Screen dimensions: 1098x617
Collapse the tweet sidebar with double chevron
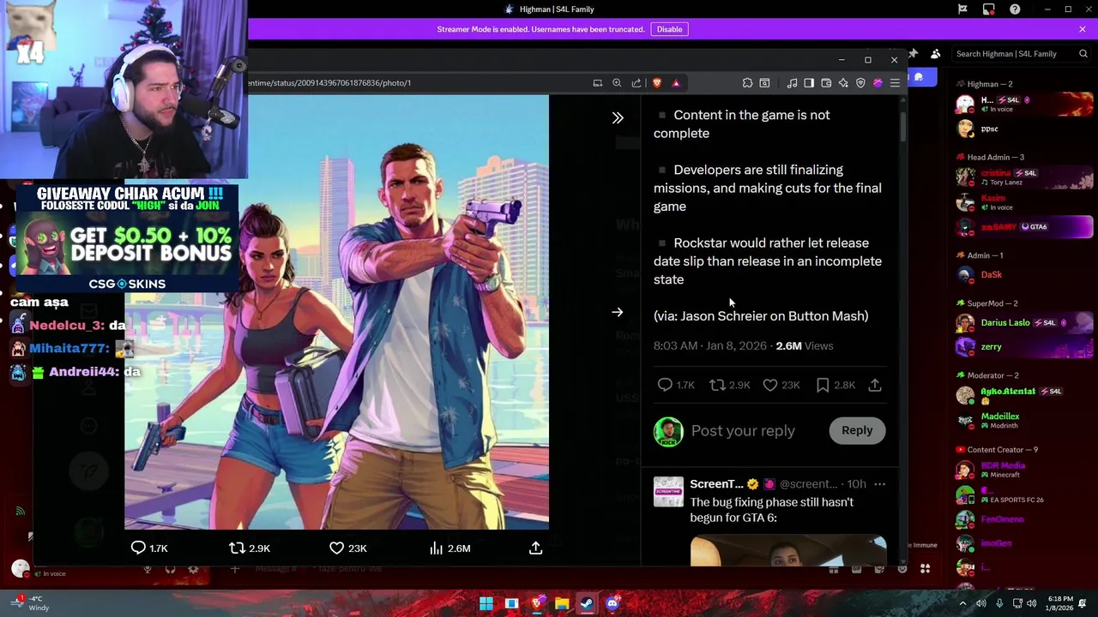tap(618, 118)
